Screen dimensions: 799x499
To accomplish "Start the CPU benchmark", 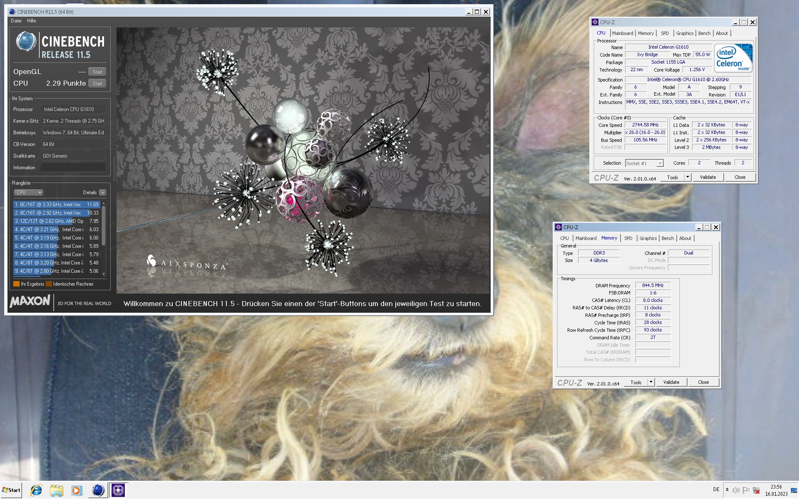I will [97, 83].
